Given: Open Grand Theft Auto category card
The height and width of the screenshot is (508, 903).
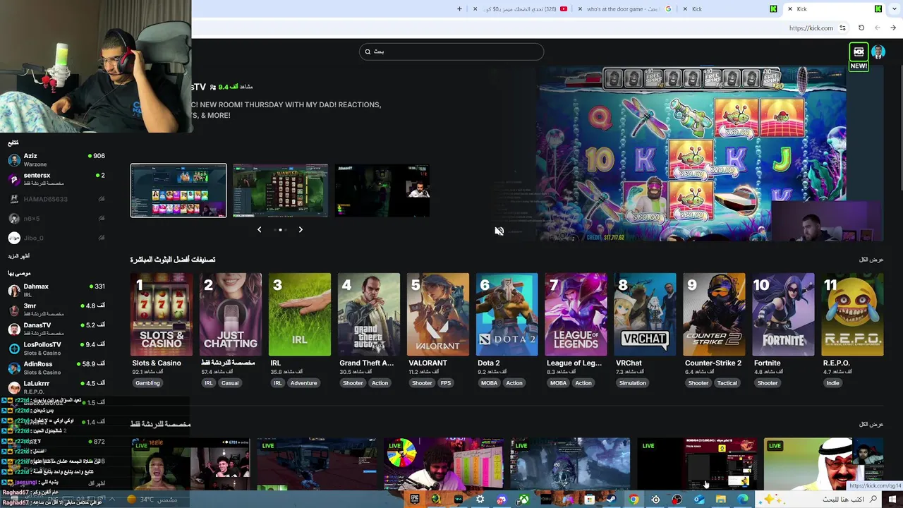Looking at the screenshot, I should 369,315.
